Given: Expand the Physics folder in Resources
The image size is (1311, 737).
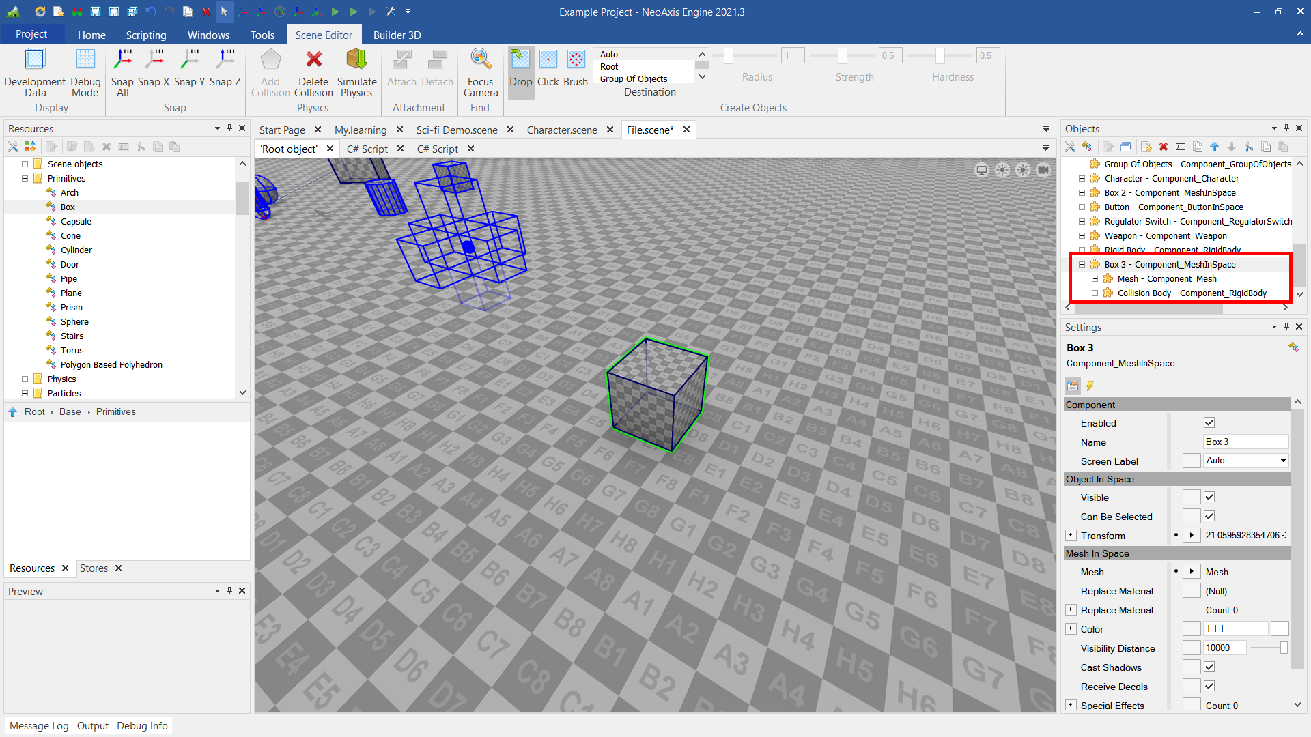Looking at the screenshot, I should click(x=25, y=379).
